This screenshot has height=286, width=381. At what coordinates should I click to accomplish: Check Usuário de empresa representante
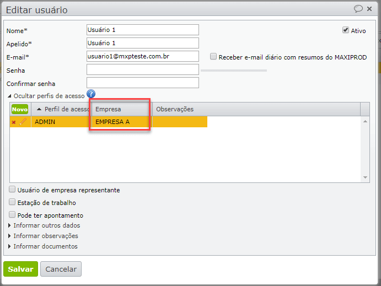coord(13,190)
